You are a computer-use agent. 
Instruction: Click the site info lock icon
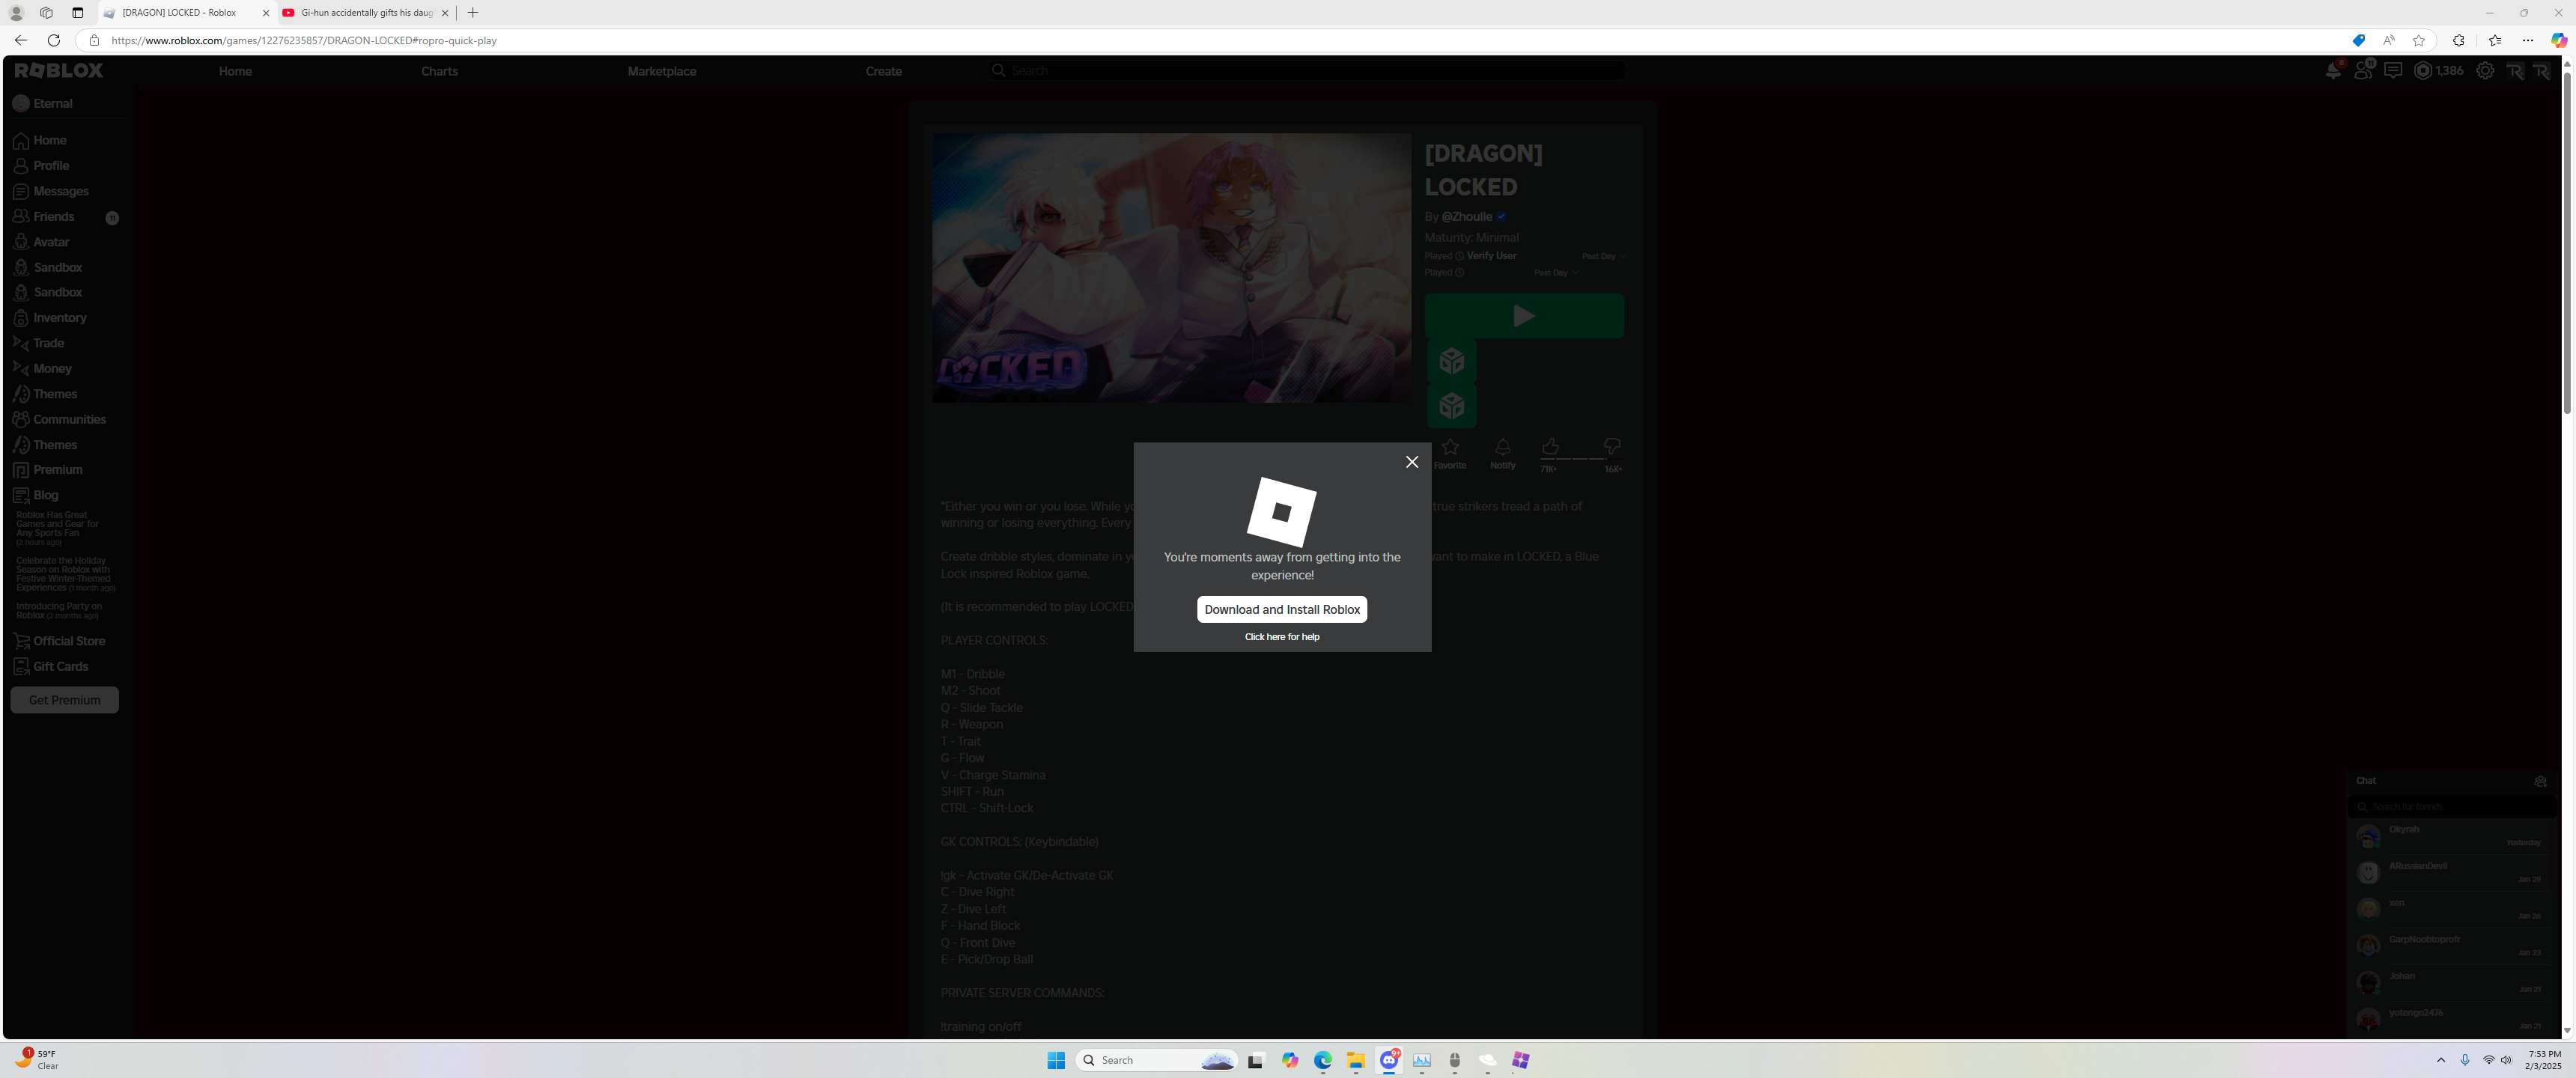tap(94, 40)
